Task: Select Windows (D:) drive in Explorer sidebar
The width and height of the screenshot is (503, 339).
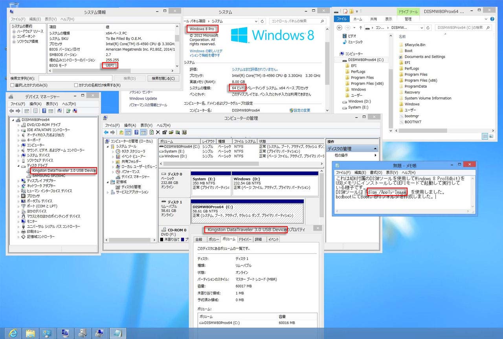Action: [356, 101]
